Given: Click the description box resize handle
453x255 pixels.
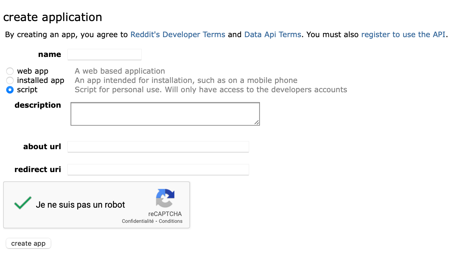Looking at the screenshot, I should 257,123.
